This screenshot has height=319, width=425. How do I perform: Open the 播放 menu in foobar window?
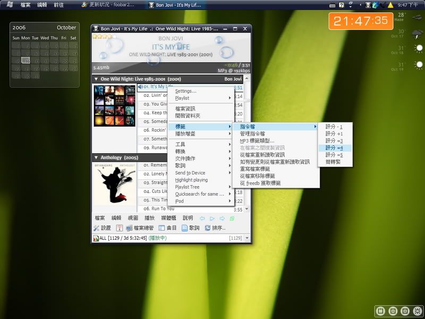(149, 218)
